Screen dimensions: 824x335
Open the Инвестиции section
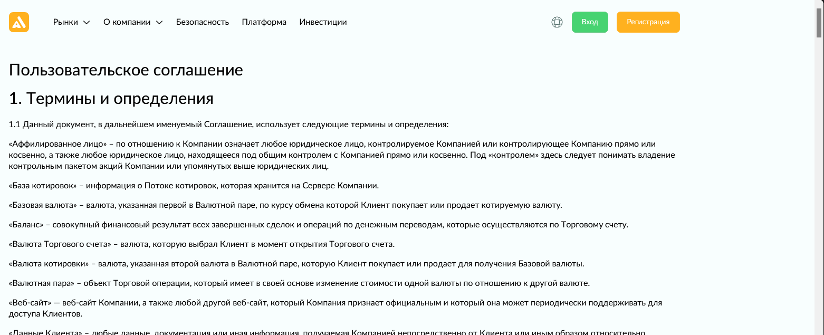(323, 22)
